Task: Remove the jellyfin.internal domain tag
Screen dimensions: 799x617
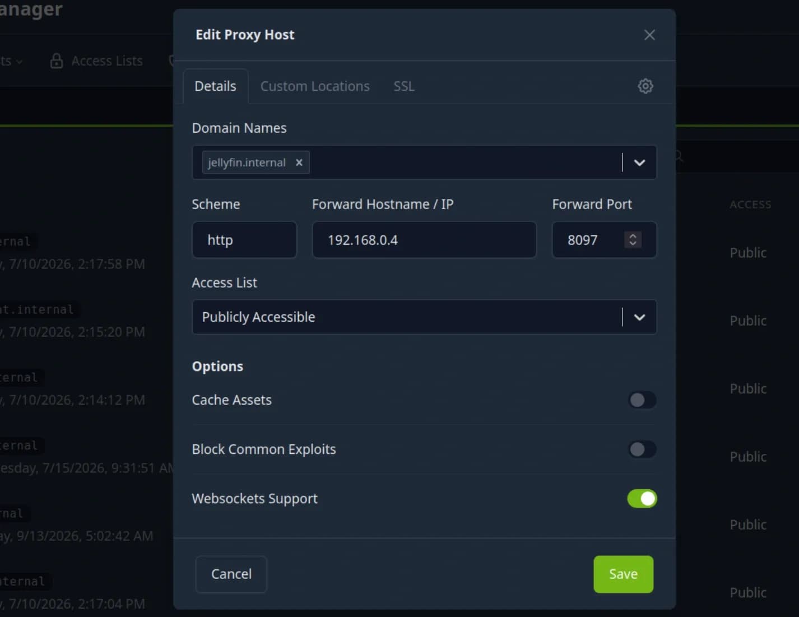Action: [299, 163]
